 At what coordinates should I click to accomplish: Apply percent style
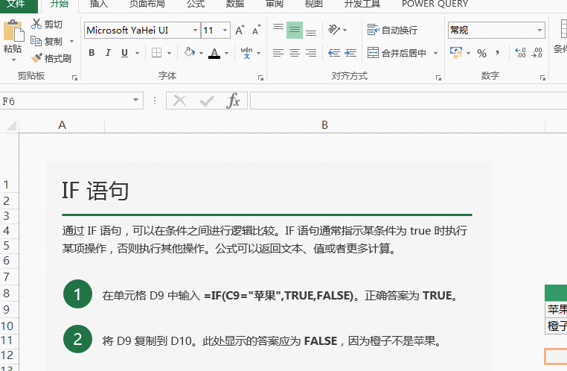point(481,54)
